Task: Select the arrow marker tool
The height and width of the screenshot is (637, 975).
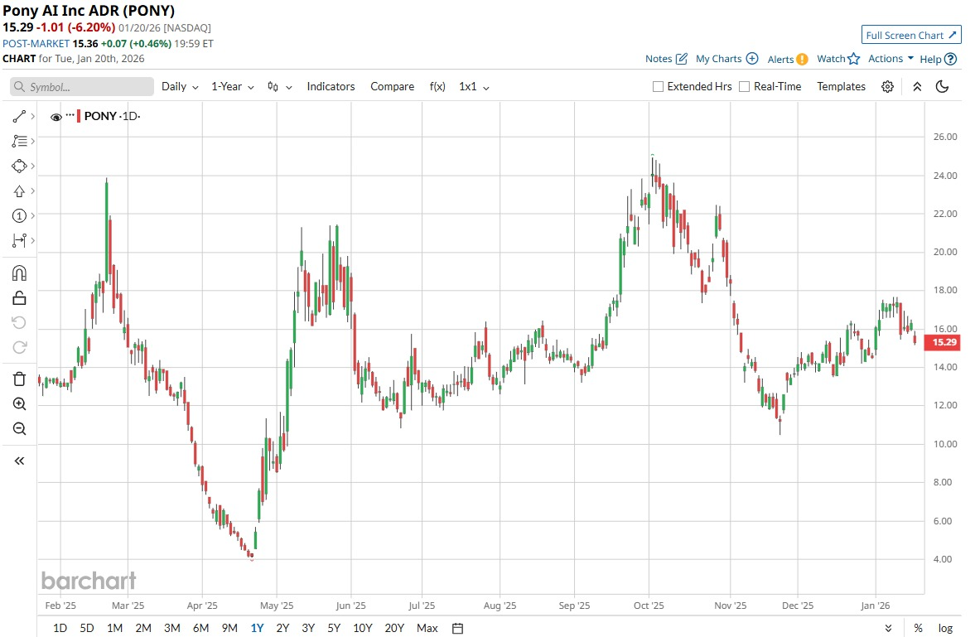Action: coord(19,191)
